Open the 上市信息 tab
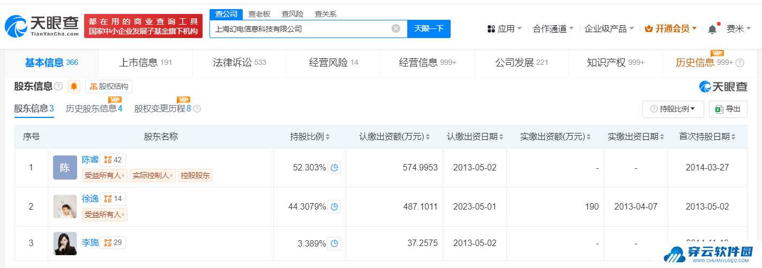This screenshot has width=762, height=268. click(x=145, y=63)
